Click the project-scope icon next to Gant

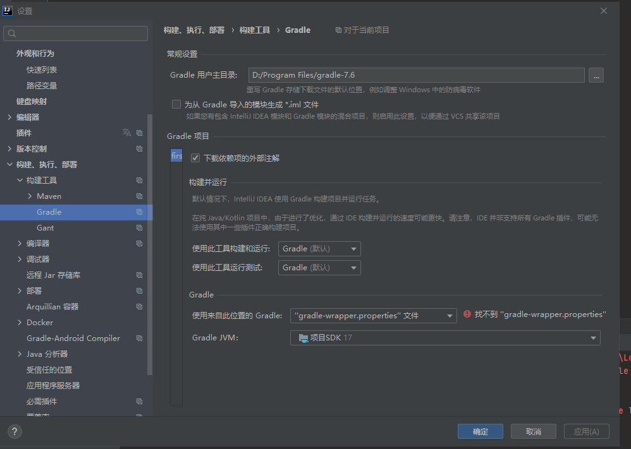pos(139,228)
